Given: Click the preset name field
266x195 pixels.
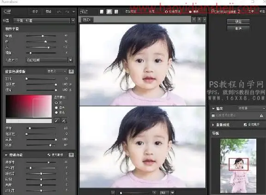Looking at the screenshot, I should (x=42, y=20).
